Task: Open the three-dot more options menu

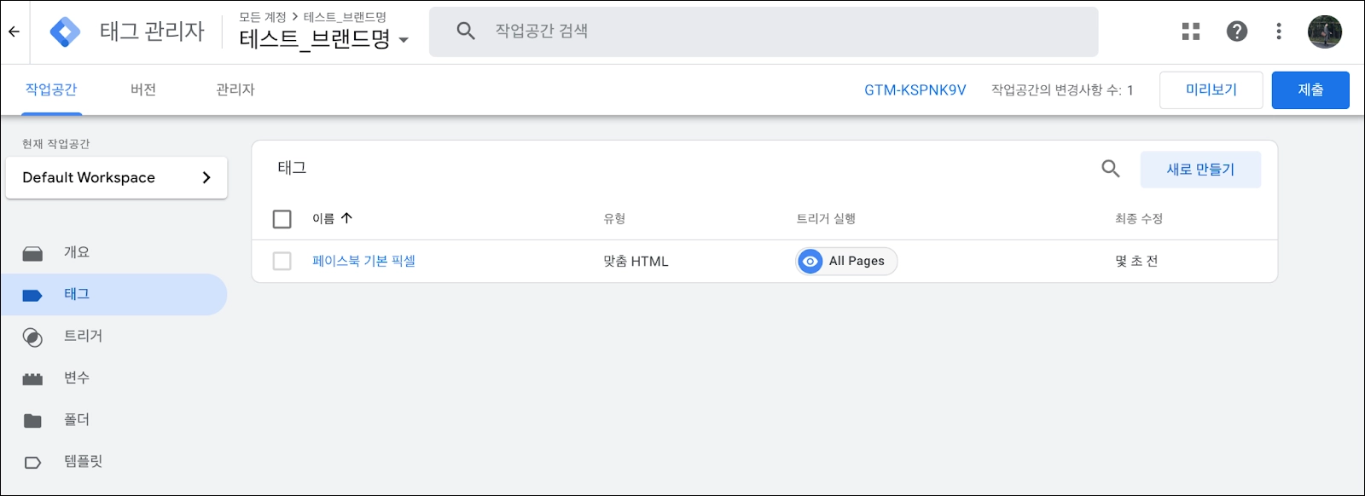Action: pyautogui.click(x=1278, y=32)
